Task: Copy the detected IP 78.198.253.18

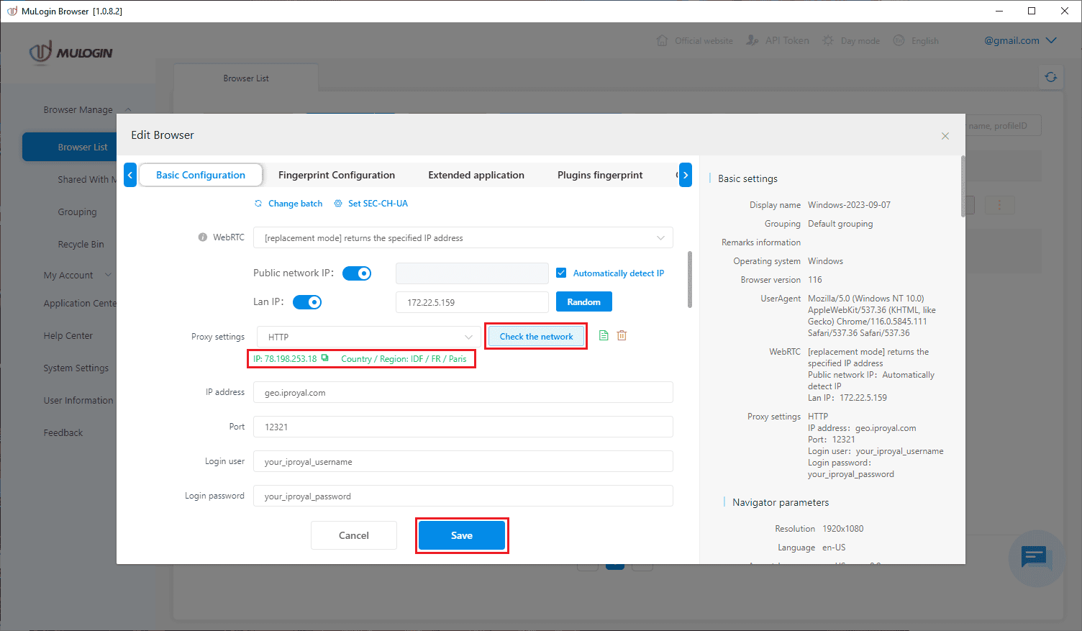Action: pyautogui.click(x=324, y=358)
